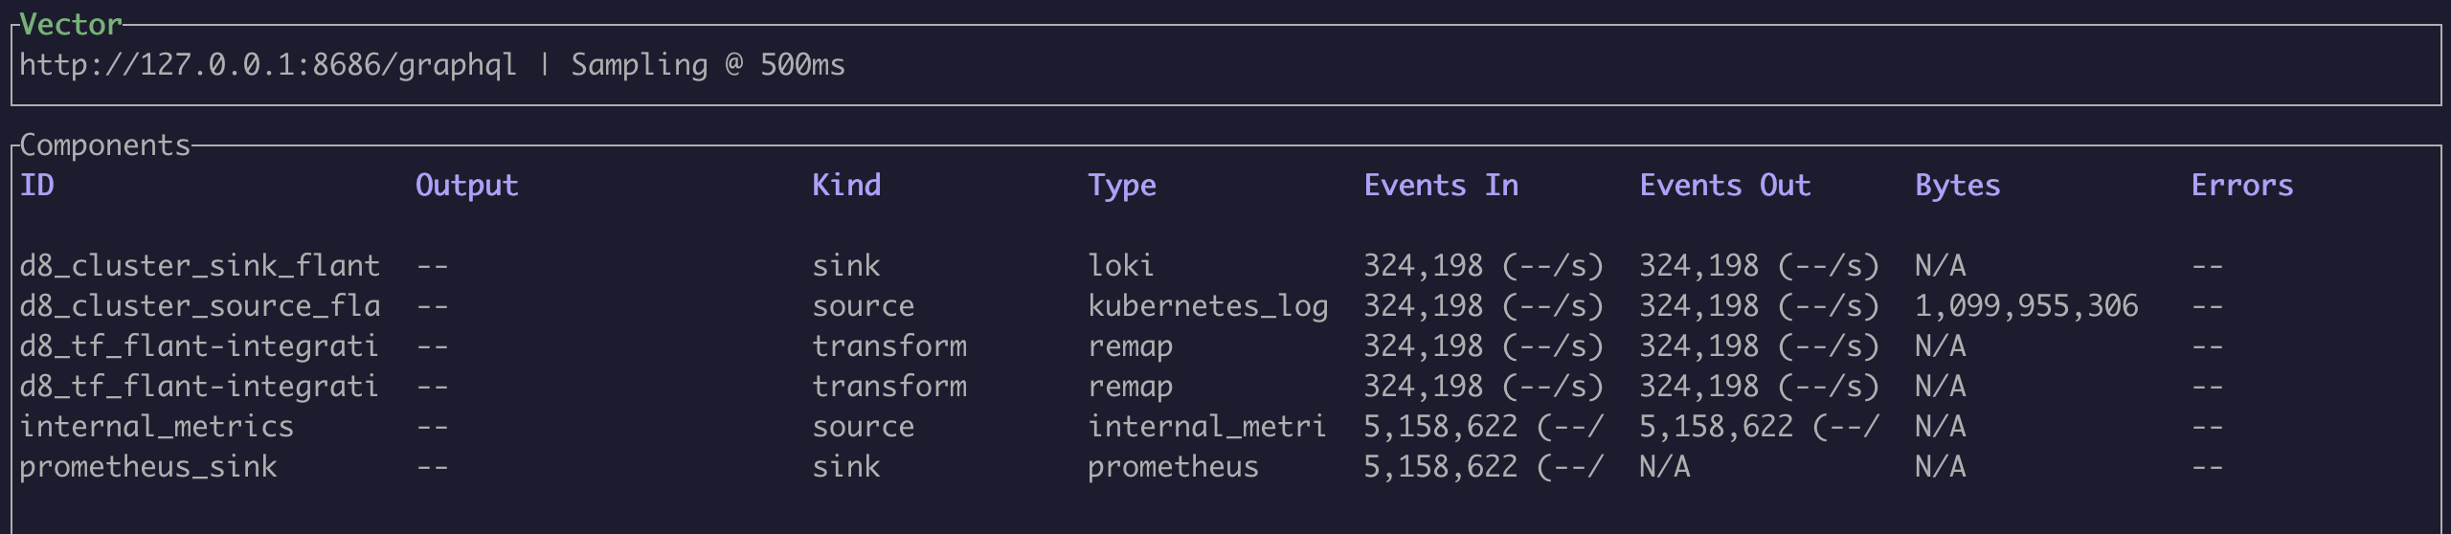Viewport: 2451px width, 534px height.
Task: Click the Components panel title
Action: [x=105, y=145]
